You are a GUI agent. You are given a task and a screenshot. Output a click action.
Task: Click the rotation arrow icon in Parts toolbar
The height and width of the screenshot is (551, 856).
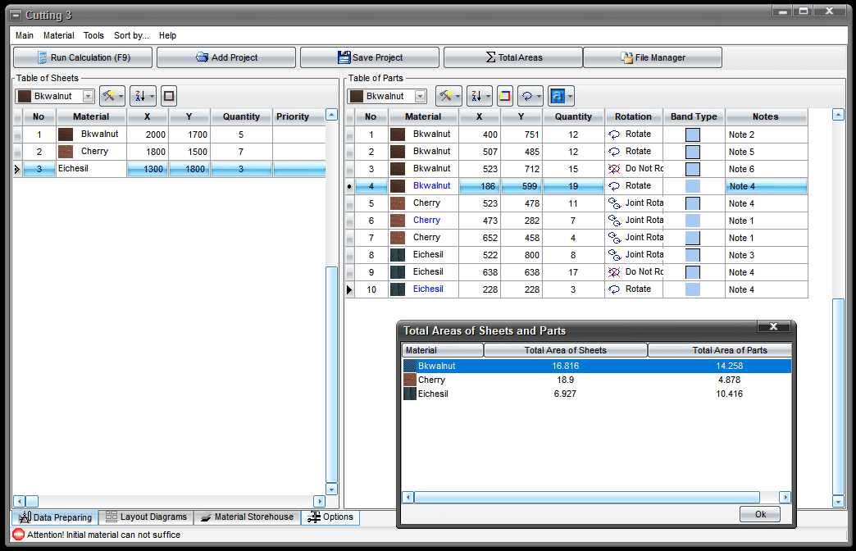click(527, 96)
